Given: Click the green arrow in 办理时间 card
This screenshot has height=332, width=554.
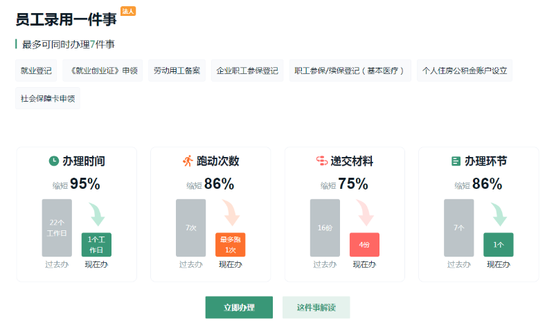Looking at the screenshot, I should (x=97, y=214).
